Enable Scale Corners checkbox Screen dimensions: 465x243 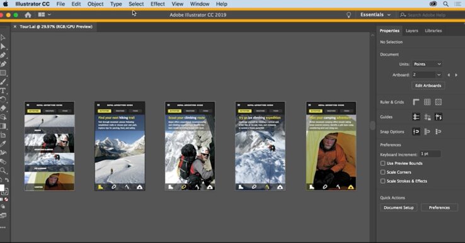pos(383,172)
